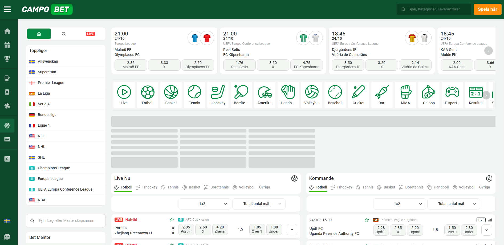504x245 pixels.
Task: Toggle the LIVE filter in sidebar
Action: 90,34
